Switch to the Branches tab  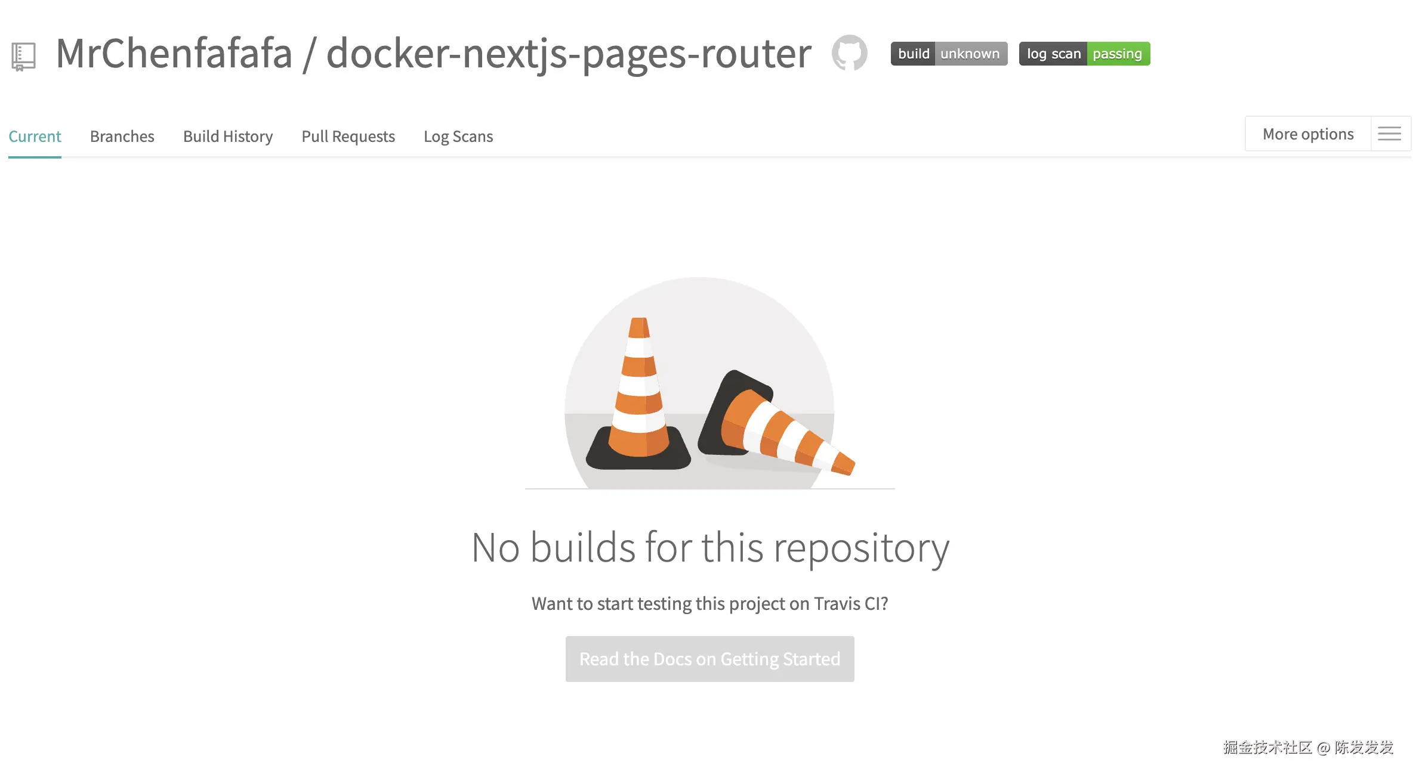coord(122,137)
